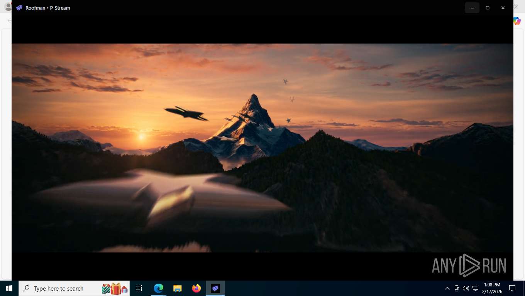
Task: Open the Meet Now tray icon
Action: pyautogui.click(x=457, y=288)
